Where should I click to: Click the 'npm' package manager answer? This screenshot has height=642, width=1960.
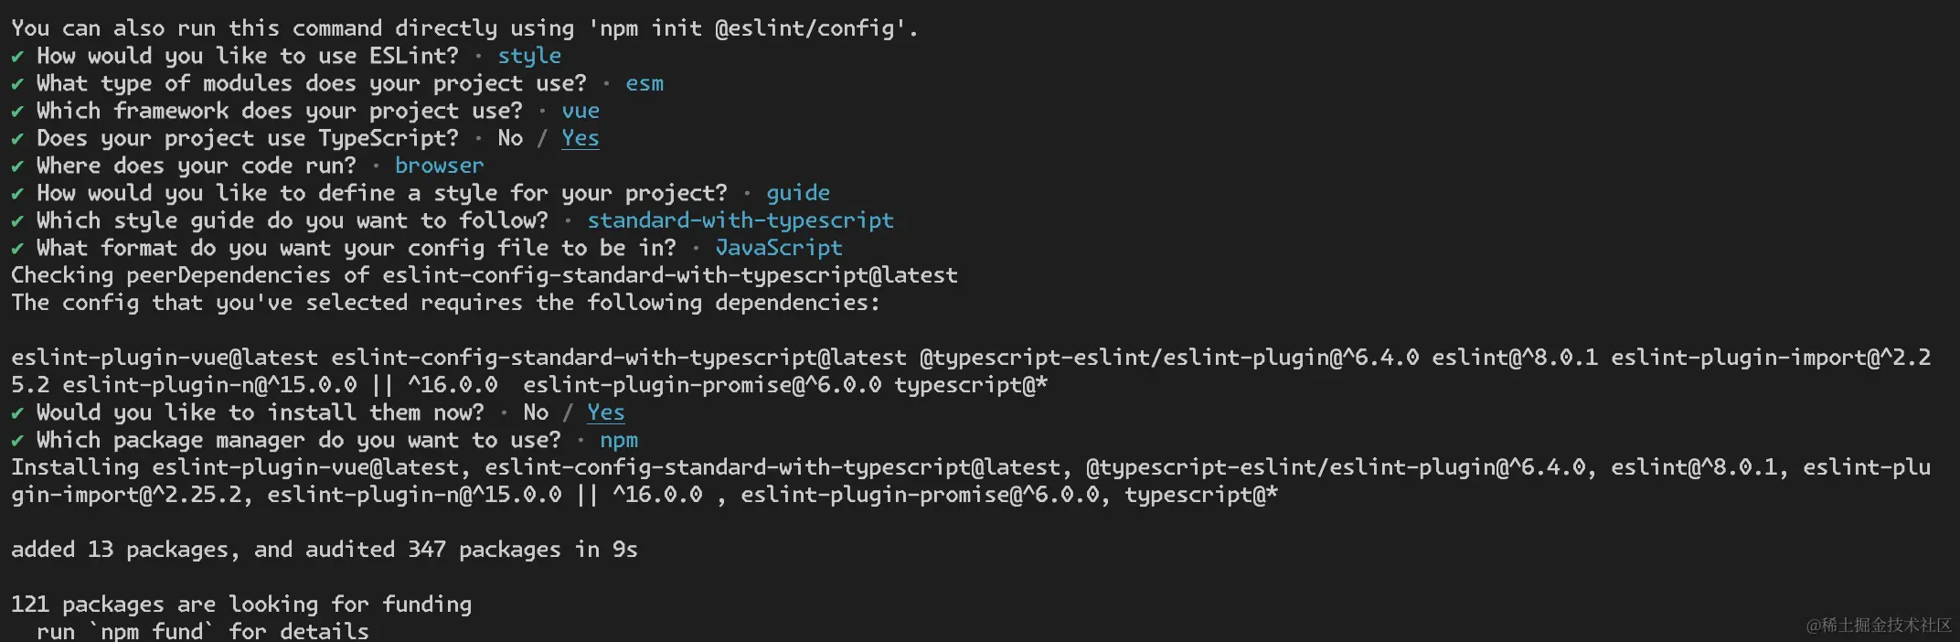619,441
